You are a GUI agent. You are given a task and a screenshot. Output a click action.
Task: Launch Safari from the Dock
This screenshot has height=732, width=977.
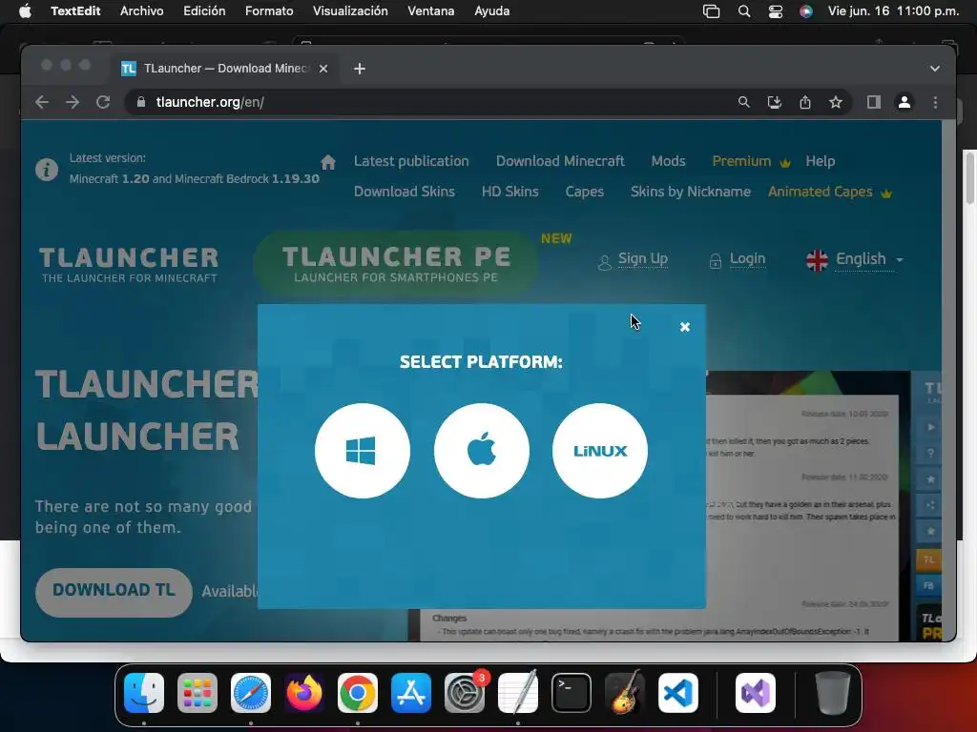pyautogui.click(x=251, y=693)
